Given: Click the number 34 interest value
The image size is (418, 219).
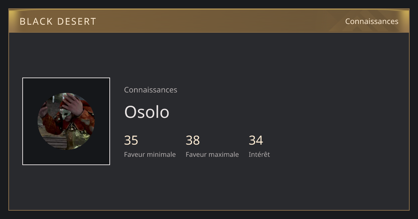Looking at the screenshot, I should click(x=256, y=140).
